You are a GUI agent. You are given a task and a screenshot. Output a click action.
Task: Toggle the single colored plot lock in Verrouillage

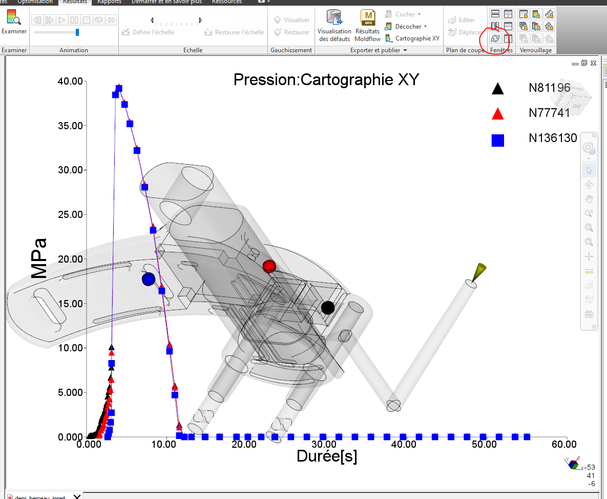click(536, 14)
